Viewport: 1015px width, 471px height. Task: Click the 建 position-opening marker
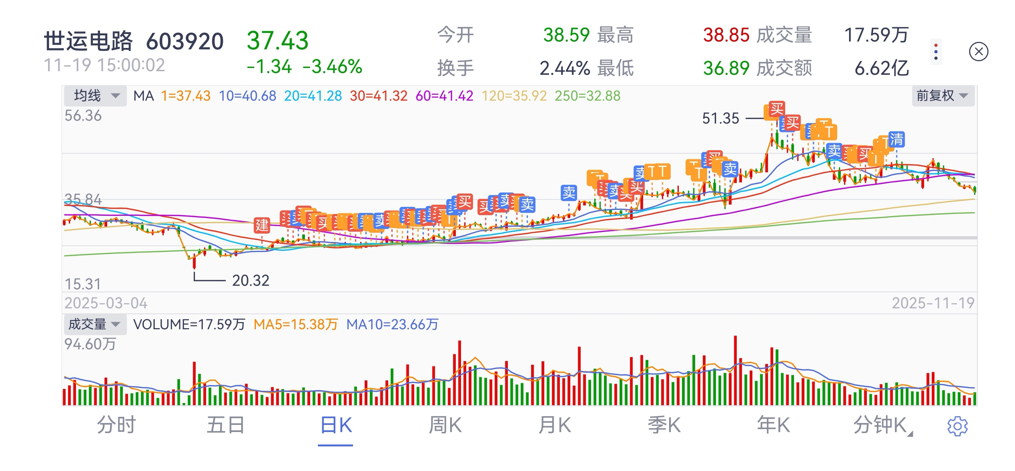pos(262,225)
